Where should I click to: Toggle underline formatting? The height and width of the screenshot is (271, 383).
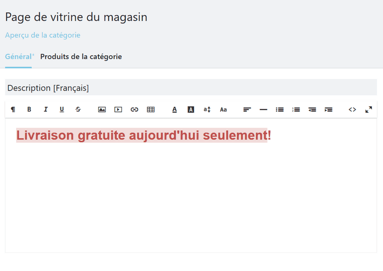click(x=62, y=110)
